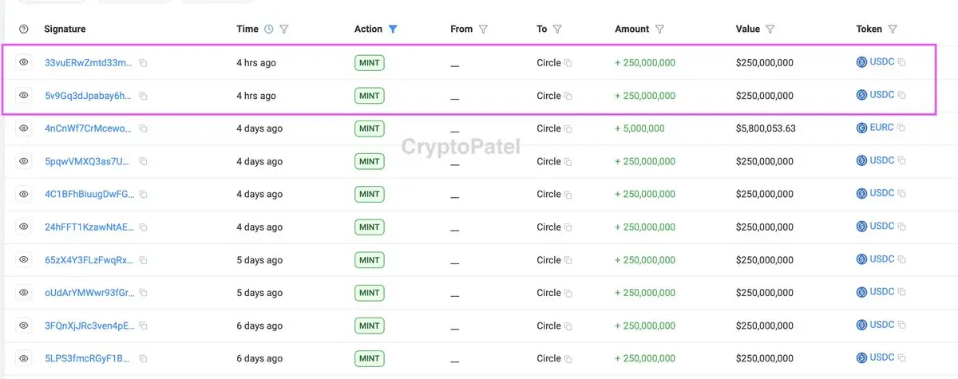Screen dimensions: 958x379
Task: Copy signature 4nCnWf7CrMcewo to clipboard
Action: (x=144, y=128)
